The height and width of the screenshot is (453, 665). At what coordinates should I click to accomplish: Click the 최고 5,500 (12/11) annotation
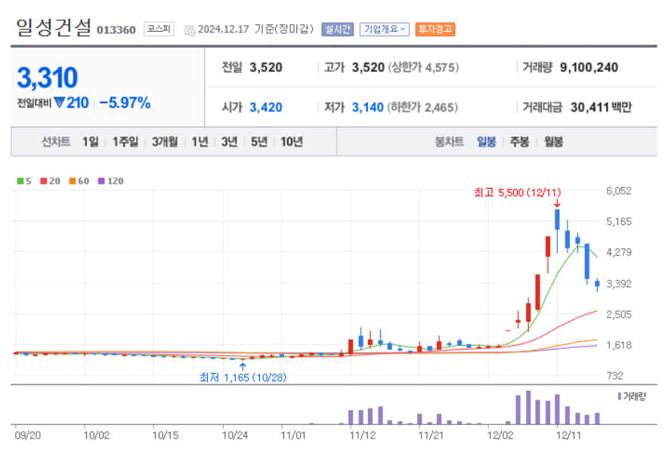coord(517,193)
